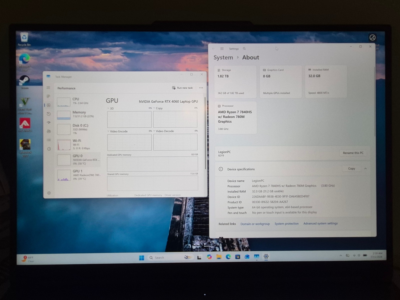
Task: Click the Settings search magnifier icon
Action: point(244,48)
